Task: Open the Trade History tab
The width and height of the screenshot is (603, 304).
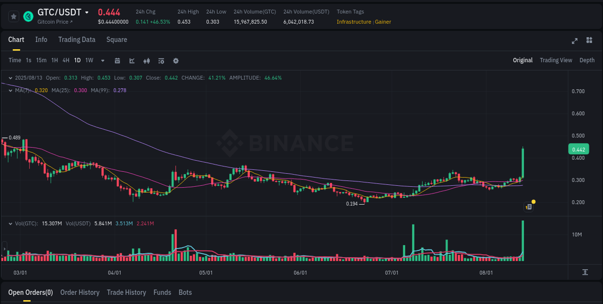Action: coord(126,292)
